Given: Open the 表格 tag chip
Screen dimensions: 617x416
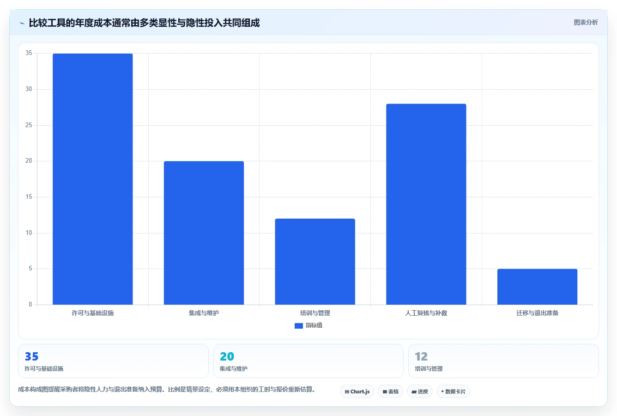Looking at the screenshot, I should coord(390,392).
